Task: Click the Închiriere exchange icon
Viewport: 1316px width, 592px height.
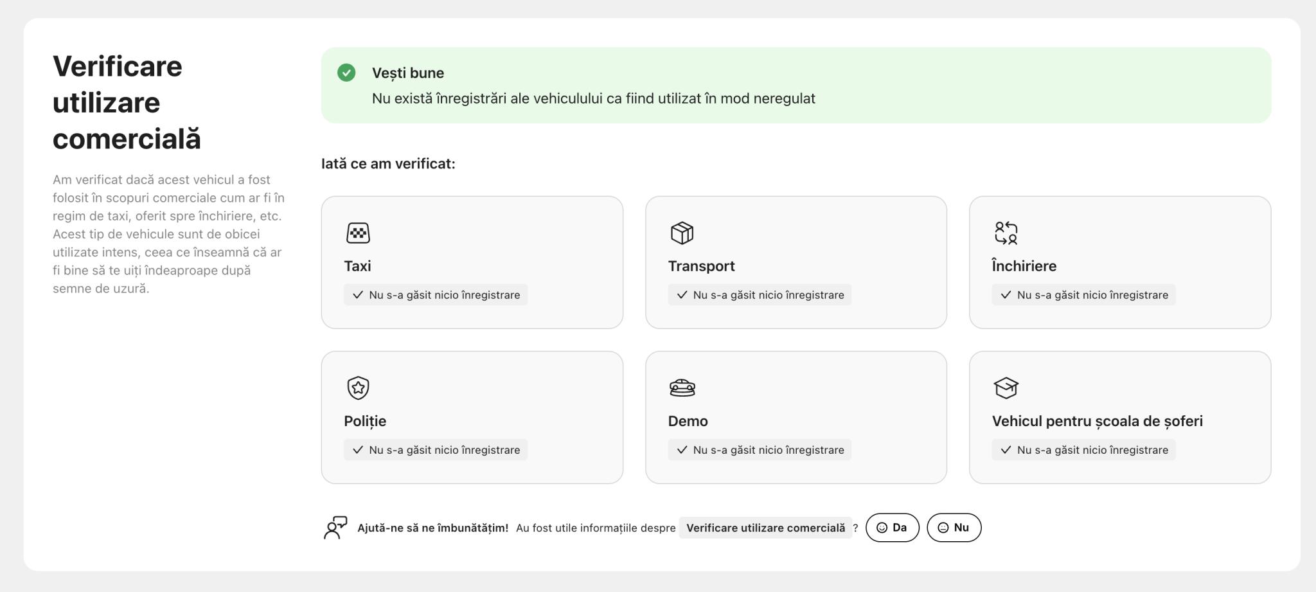Action: [x=1006, y=233]
